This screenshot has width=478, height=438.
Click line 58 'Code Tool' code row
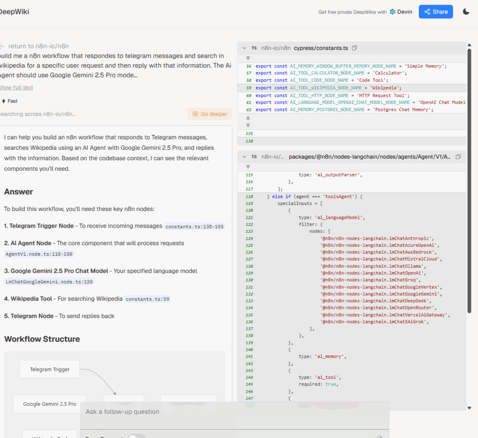(352, 80)
